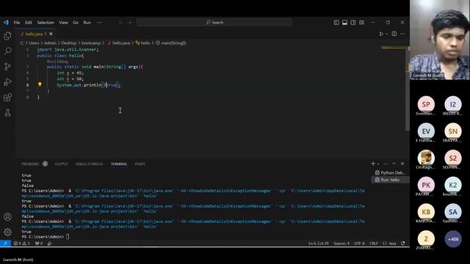Select the Python Debug terminal entry
This screenshot has width=470, height=264.
[390, 173]
